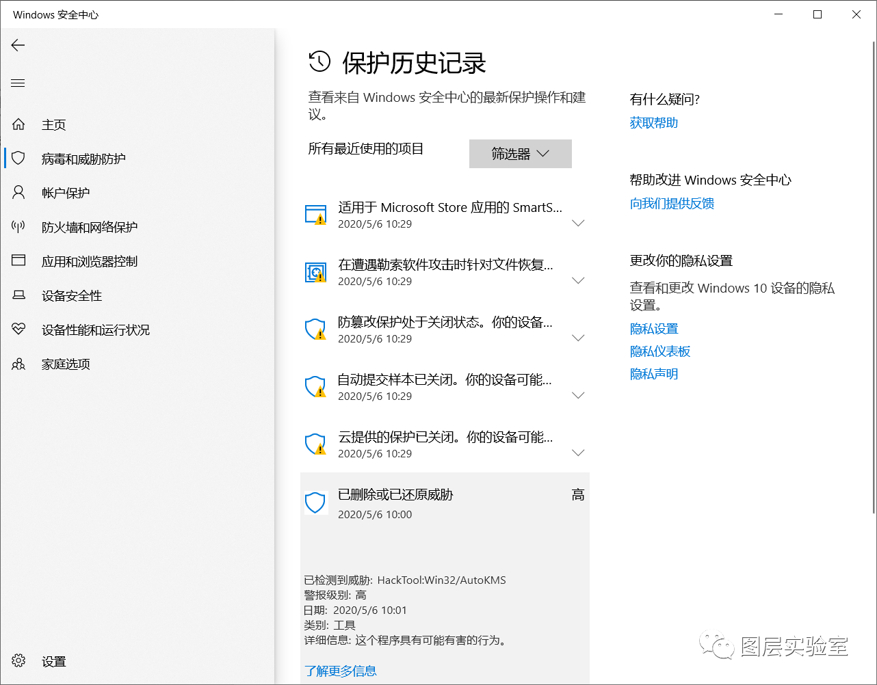Open 家庭选项 from the sidebar
The image size is (877, 685).
(66, 364)
